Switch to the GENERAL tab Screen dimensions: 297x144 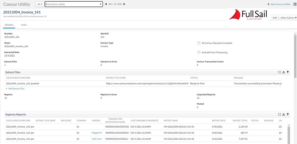9,25
